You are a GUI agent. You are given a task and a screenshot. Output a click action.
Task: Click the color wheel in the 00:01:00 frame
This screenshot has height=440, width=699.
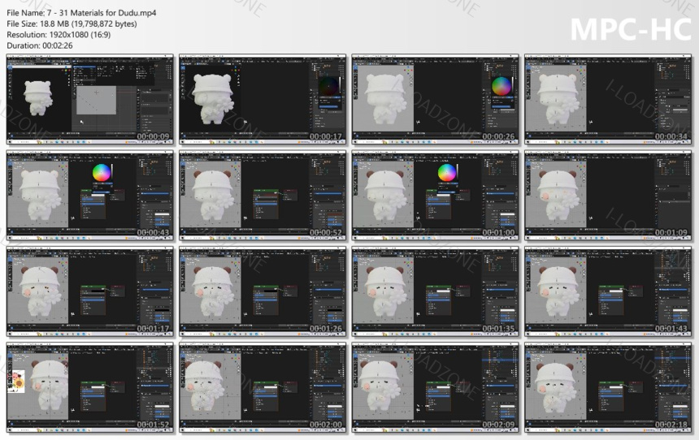pyautogui.click(x=447, y=173)
